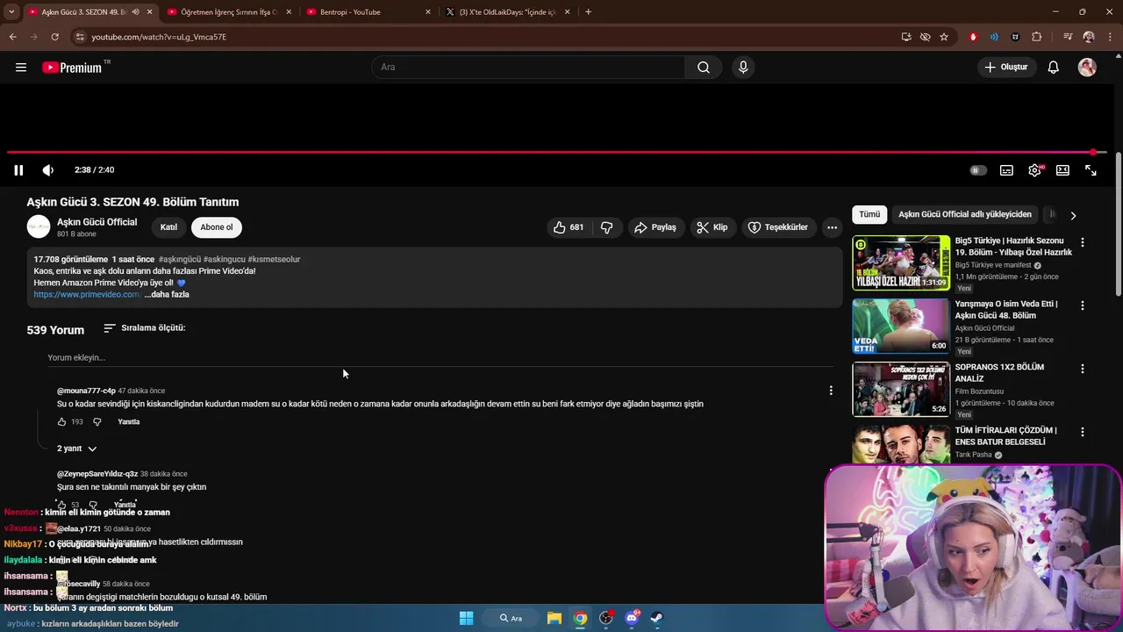
Task: Open Steam from the taskbar
Action: [x=657, y=618]
